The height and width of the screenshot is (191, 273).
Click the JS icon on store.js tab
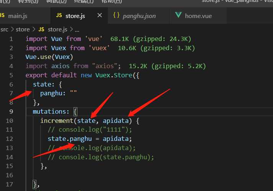59,15
